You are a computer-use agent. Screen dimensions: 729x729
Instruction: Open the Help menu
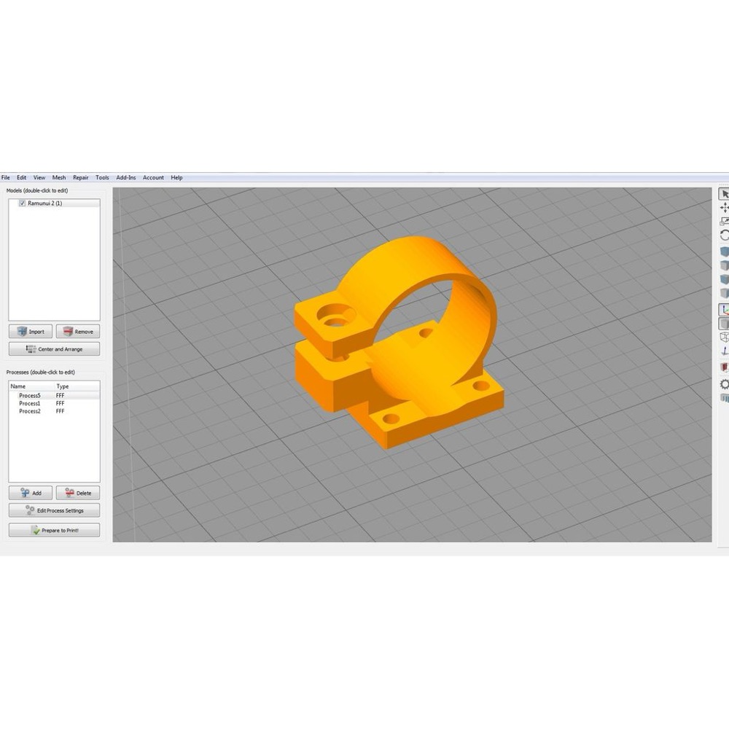click(176, 178)
